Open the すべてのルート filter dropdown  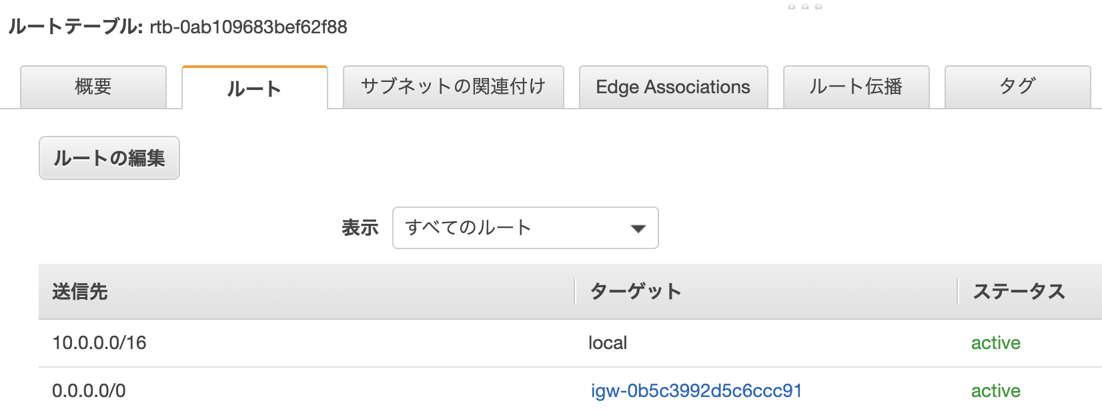click(526, 228)
